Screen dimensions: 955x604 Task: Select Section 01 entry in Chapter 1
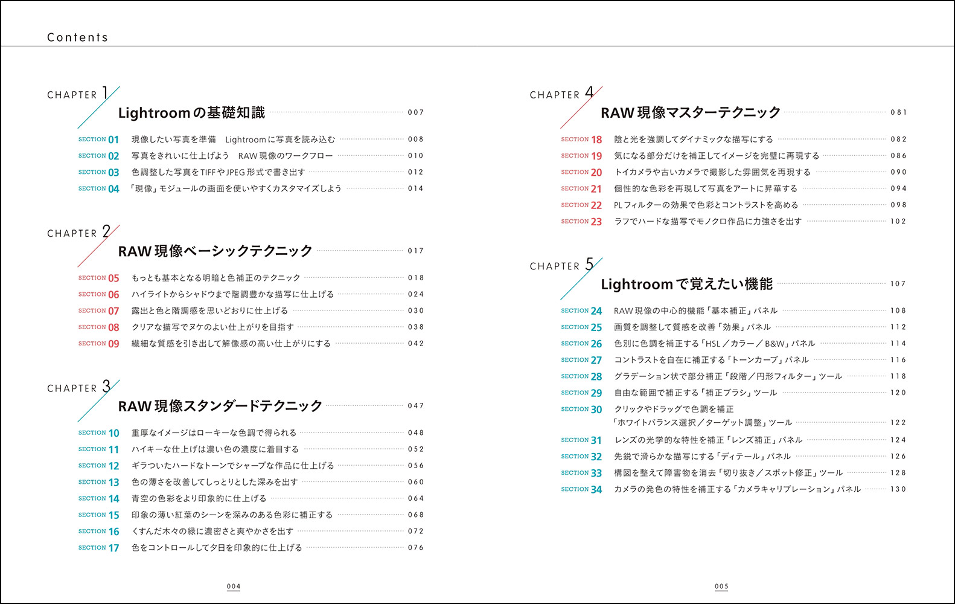233,140
